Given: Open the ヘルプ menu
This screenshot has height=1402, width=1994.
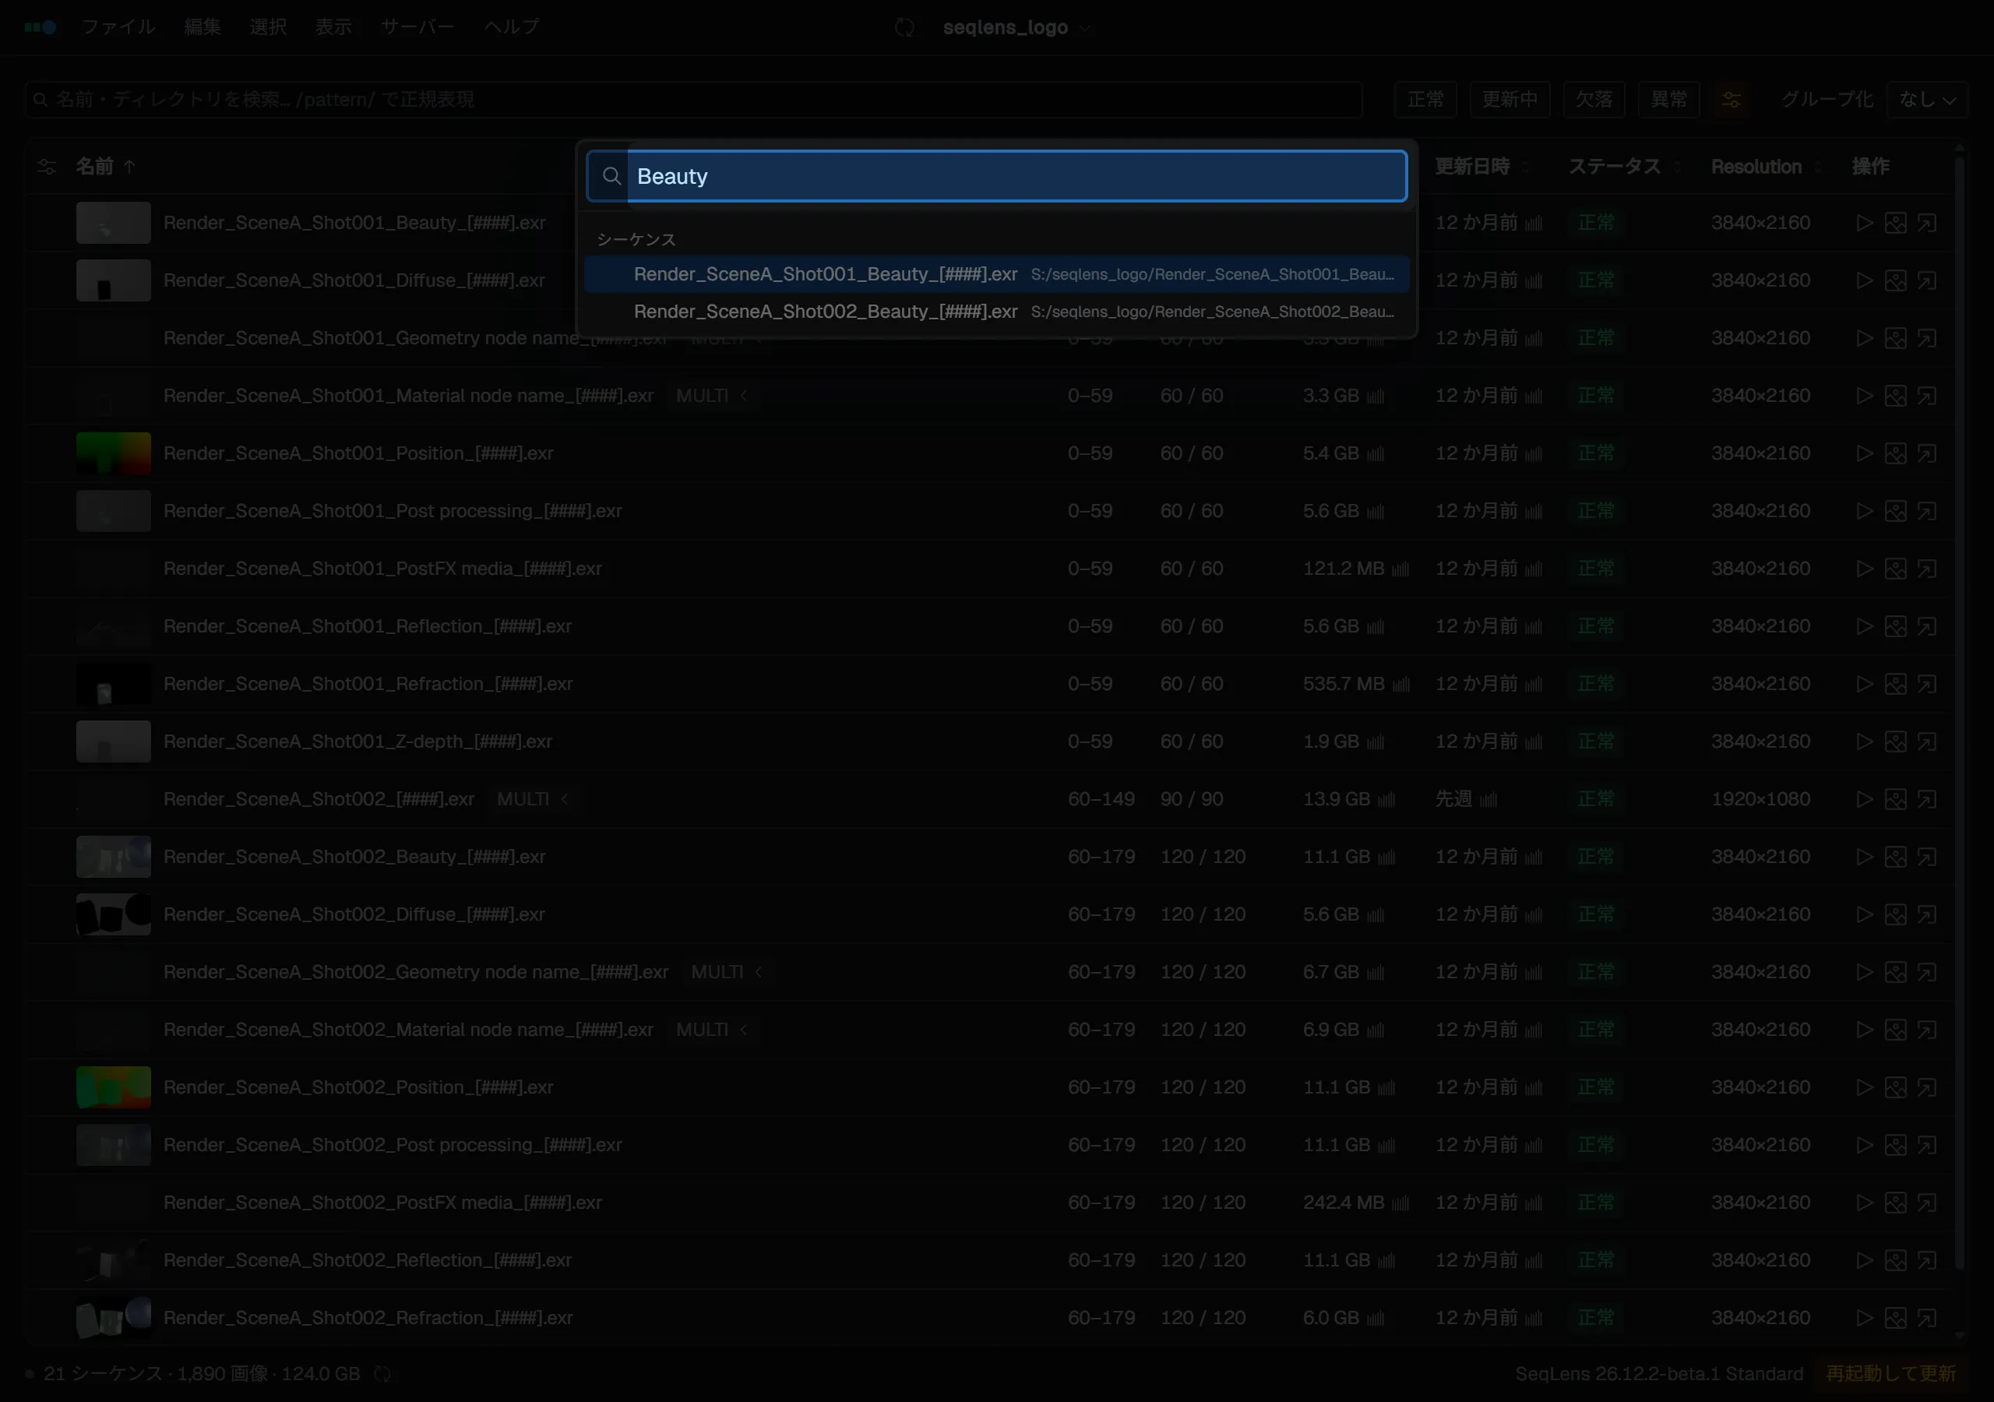Looking at the screenshot, I should point(512,27).
